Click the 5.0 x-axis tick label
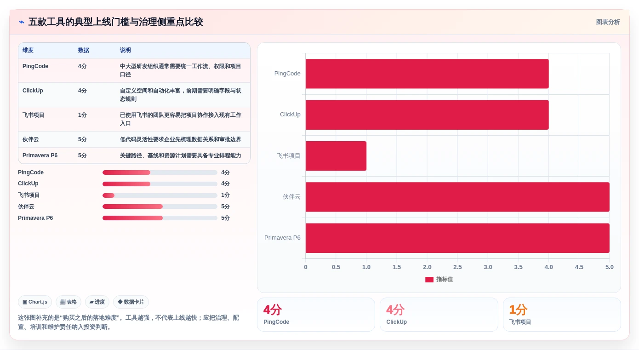Viewport: 639px width, 350px height. click(610, 267)
